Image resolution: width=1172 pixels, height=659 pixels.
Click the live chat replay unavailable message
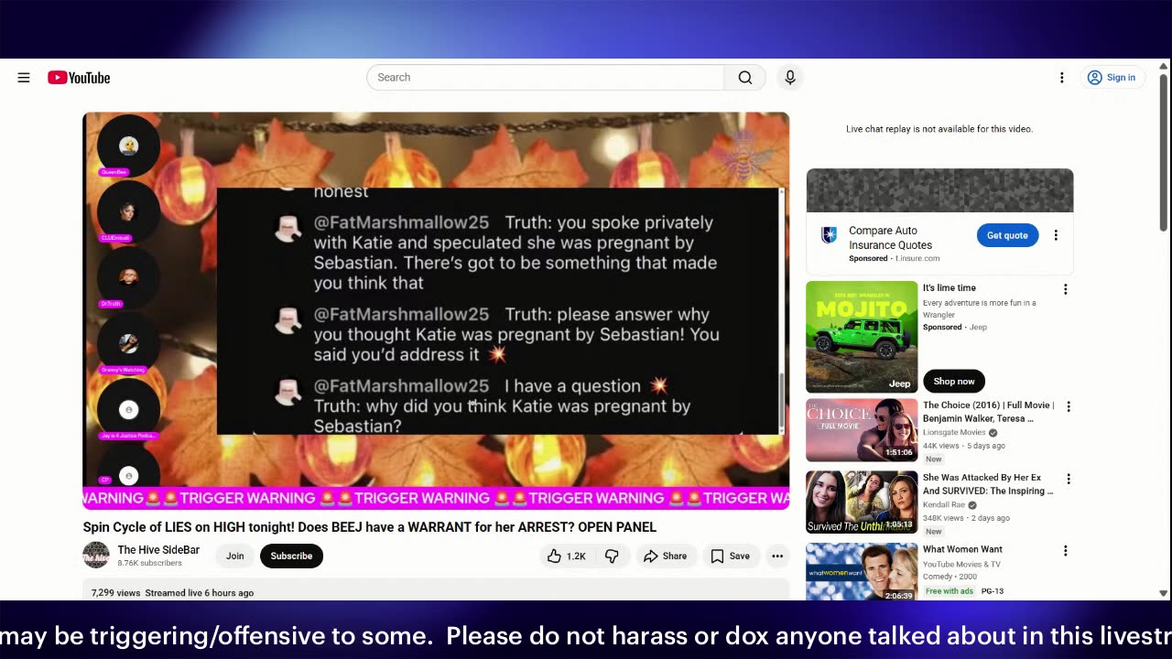point(939,129)
